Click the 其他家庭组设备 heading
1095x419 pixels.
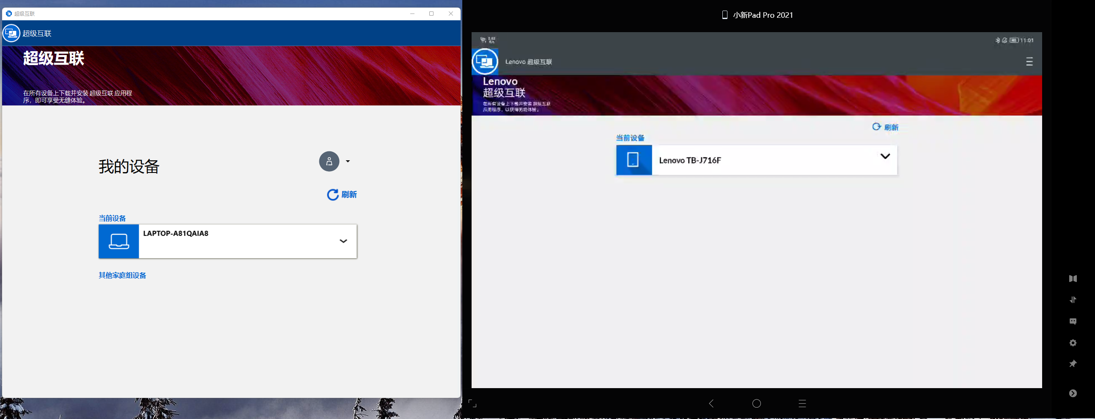122,275
